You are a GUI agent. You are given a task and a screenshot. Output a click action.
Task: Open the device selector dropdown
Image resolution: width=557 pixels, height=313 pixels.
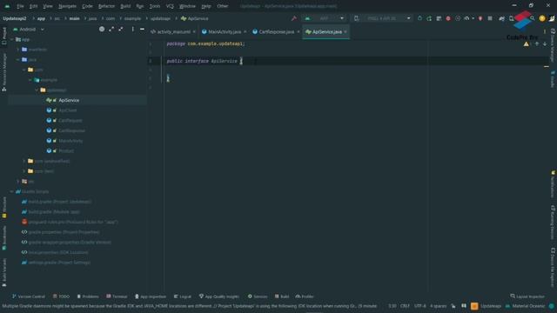pos(382,18)
